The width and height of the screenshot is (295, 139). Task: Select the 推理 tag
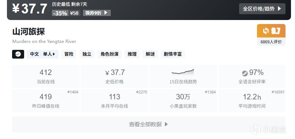click(x=132, y=54)
